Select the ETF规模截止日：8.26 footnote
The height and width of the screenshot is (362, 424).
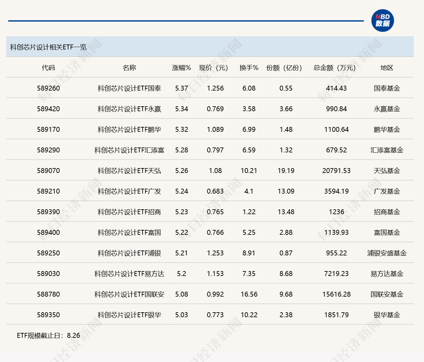pyautogui.click(x=48, y=336)
